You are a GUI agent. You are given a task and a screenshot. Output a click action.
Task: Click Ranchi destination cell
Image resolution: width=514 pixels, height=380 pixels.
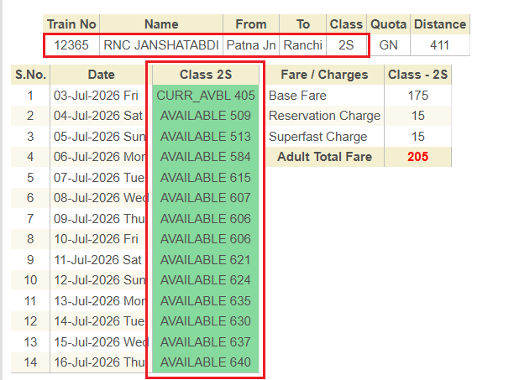(x=303, y=45)
